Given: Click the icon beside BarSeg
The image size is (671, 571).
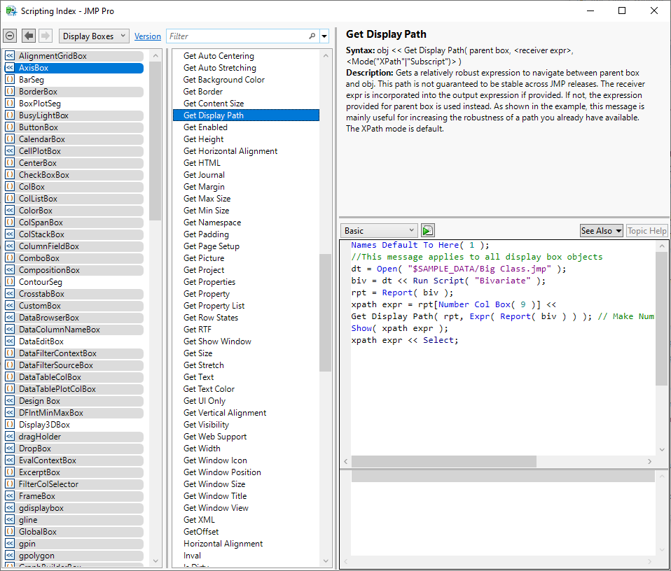Looking at the screenshot, I should (10, 80).
